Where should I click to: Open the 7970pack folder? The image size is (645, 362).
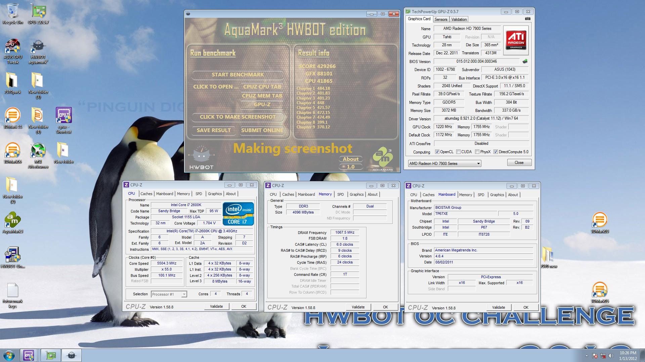pyautogui.click(x=13, y=83)
